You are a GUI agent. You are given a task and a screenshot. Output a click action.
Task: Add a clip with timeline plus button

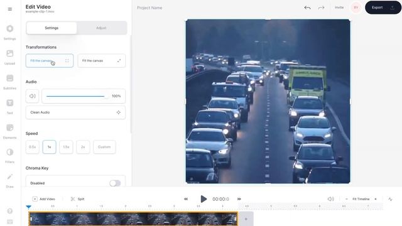(246, 219)
